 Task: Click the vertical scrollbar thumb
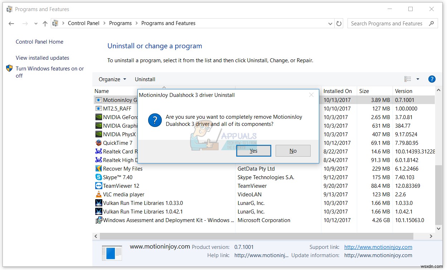click(x=439, y=194)
